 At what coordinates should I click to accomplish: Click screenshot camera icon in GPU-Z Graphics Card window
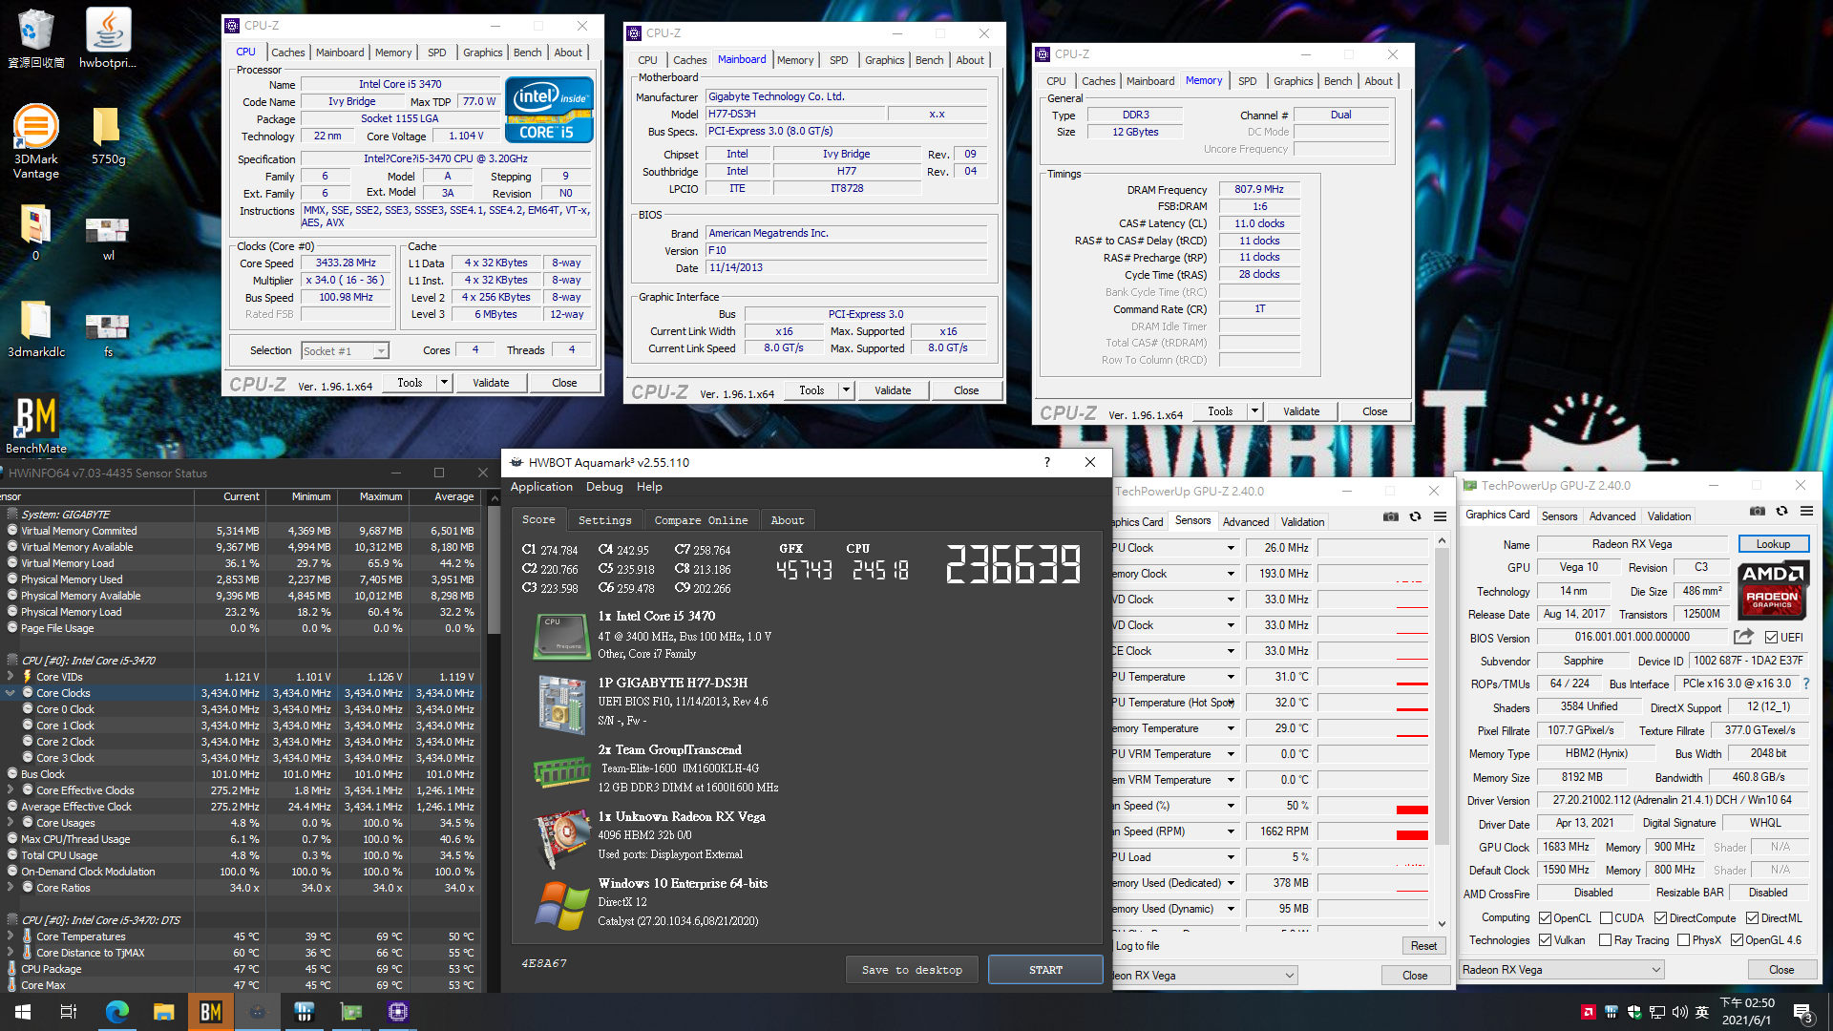1757,512
